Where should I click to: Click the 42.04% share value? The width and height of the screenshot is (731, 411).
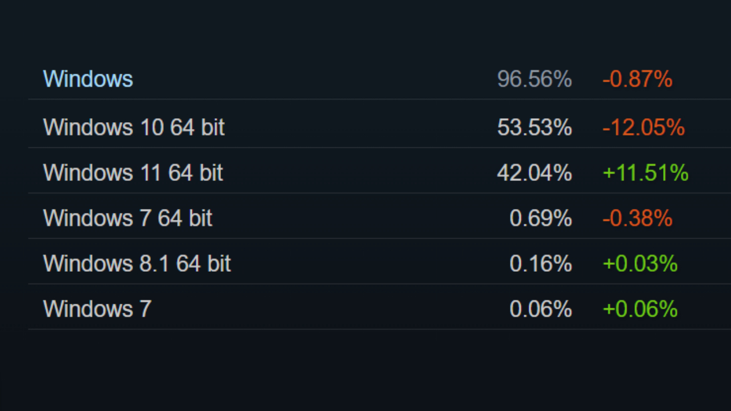pyautogui.click(x=534, y=172)
